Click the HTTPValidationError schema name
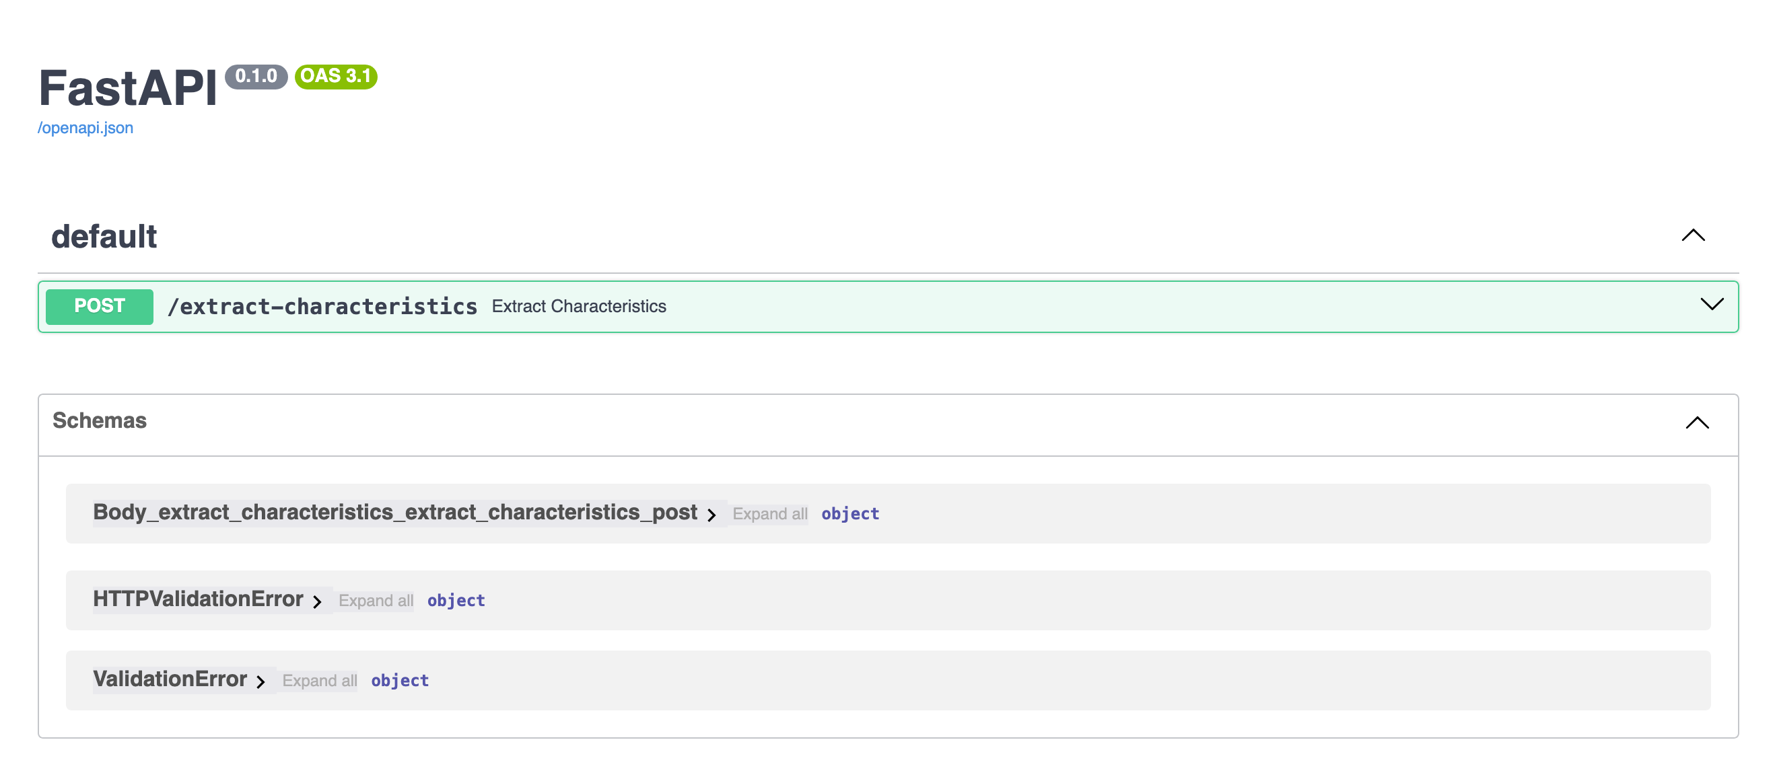1777x779 pixels. coord(198,600)
